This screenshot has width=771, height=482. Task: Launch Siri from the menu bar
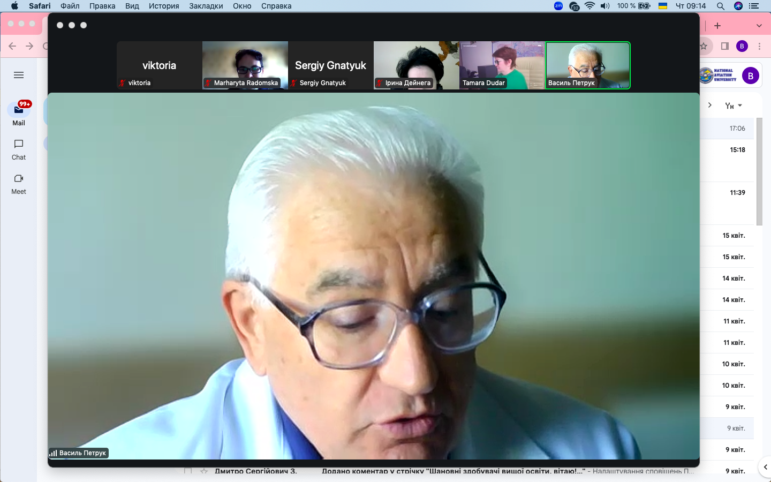[738, 6]
